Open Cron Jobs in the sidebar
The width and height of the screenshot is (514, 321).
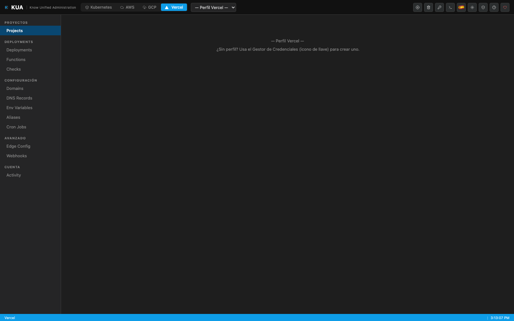(x=30, y=127)
